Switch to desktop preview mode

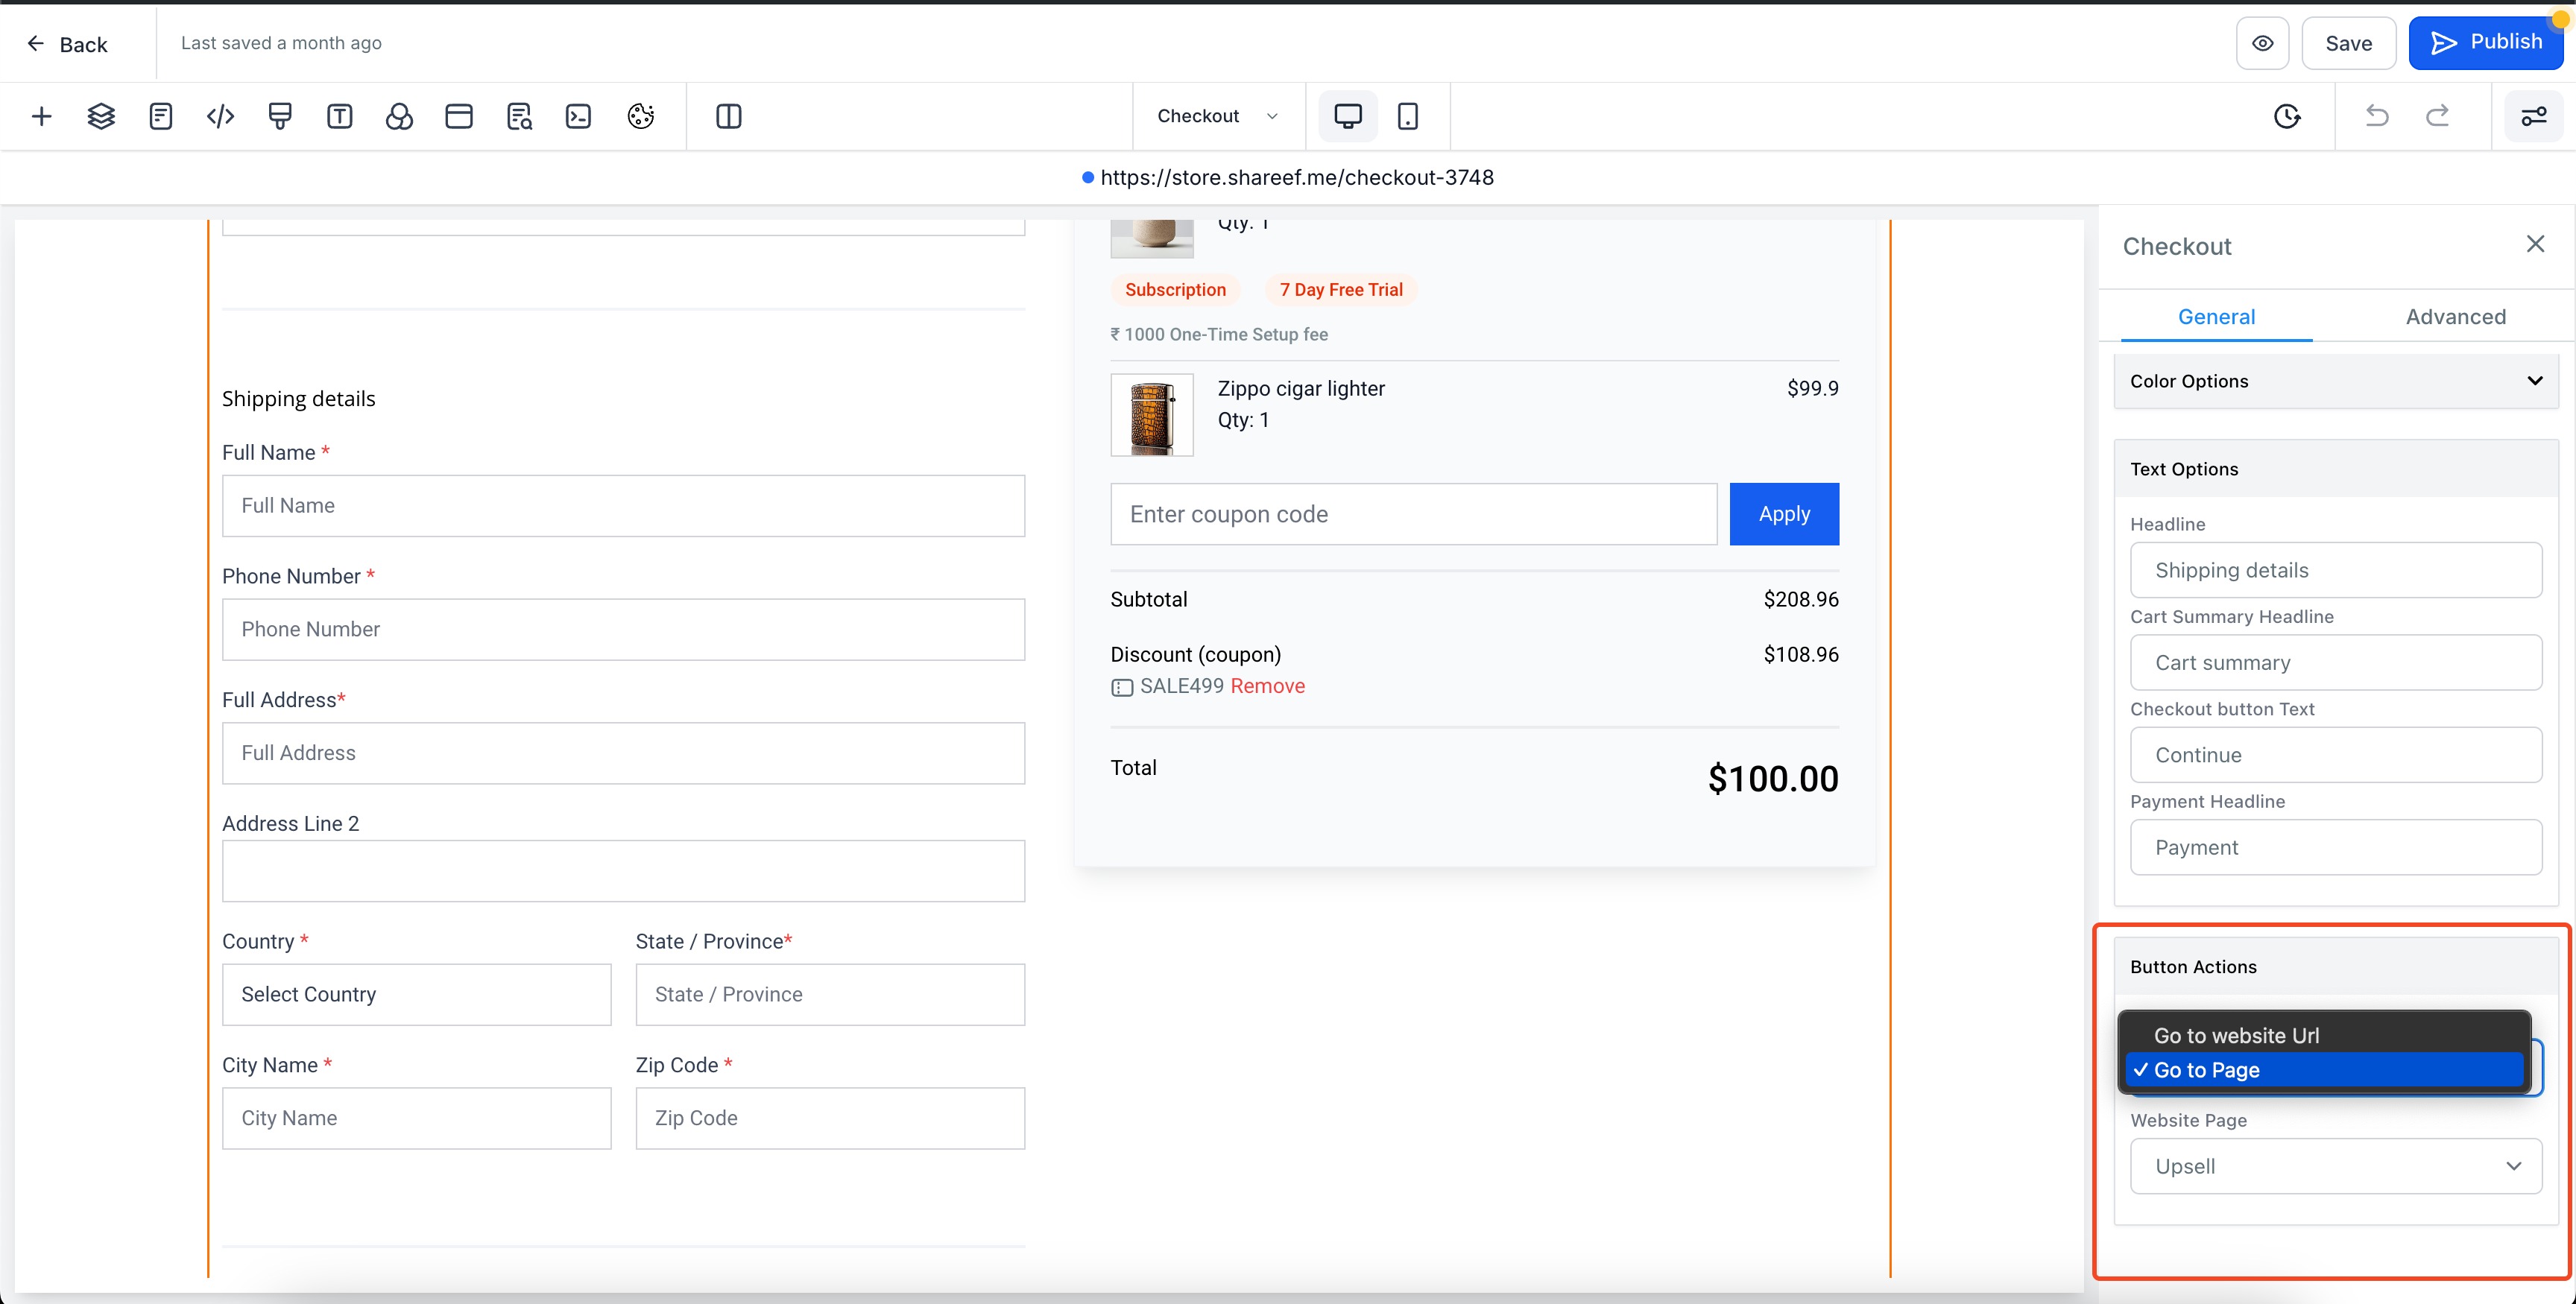tap(1348, 116)
